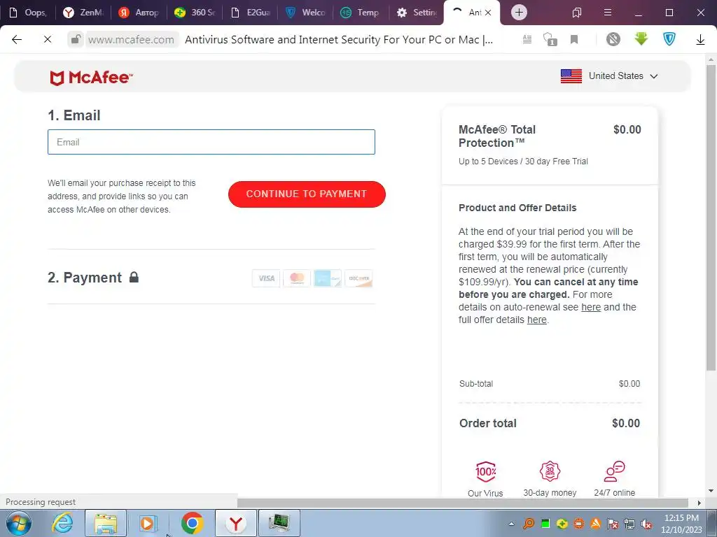Launch Internet Explorer from the taskbar

(x=62, y=523)
